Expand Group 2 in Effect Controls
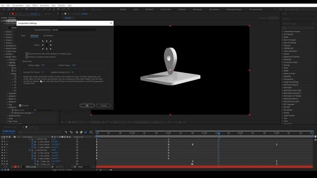 click(x=4, y=35)
